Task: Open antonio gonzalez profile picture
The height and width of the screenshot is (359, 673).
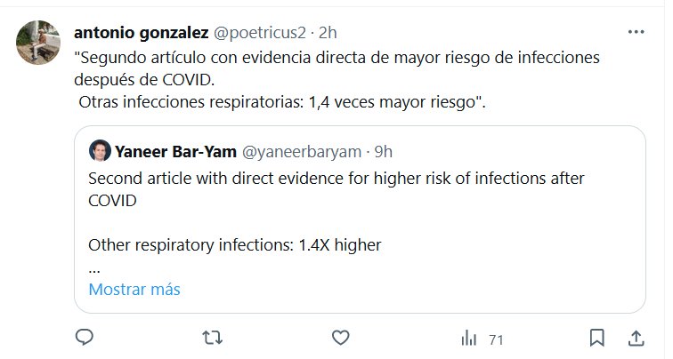Action: tap(38, 43)
